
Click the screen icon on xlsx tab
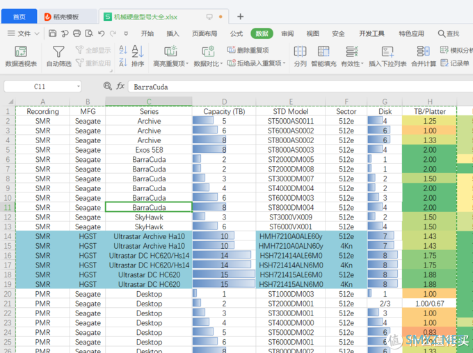click(x=209, y=17)
